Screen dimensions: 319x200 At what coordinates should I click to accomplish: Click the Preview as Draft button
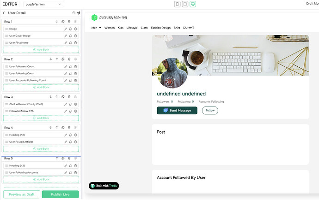pyautogui.click(x=22, y=194)
